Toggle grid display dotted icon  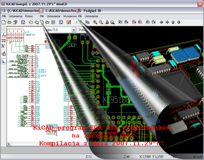[x=4, y=29]
